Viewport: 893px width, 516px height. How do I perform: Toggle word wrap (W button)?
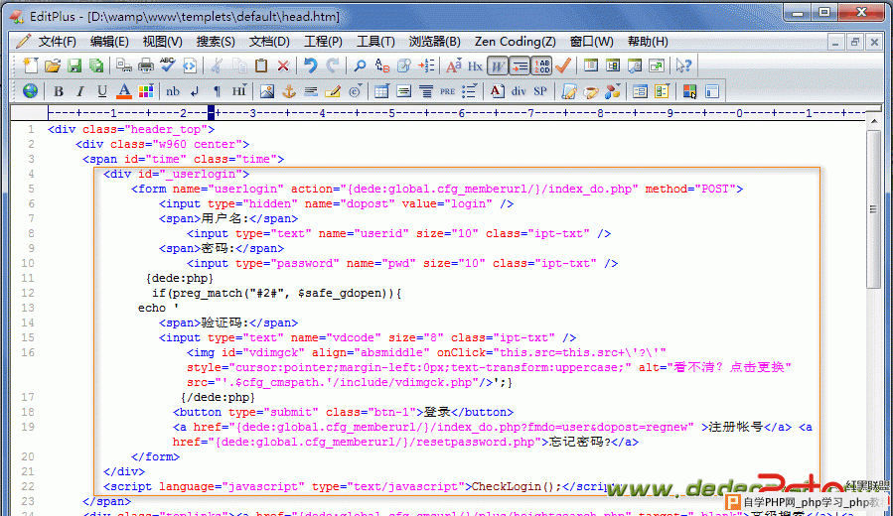coord(498,66)
